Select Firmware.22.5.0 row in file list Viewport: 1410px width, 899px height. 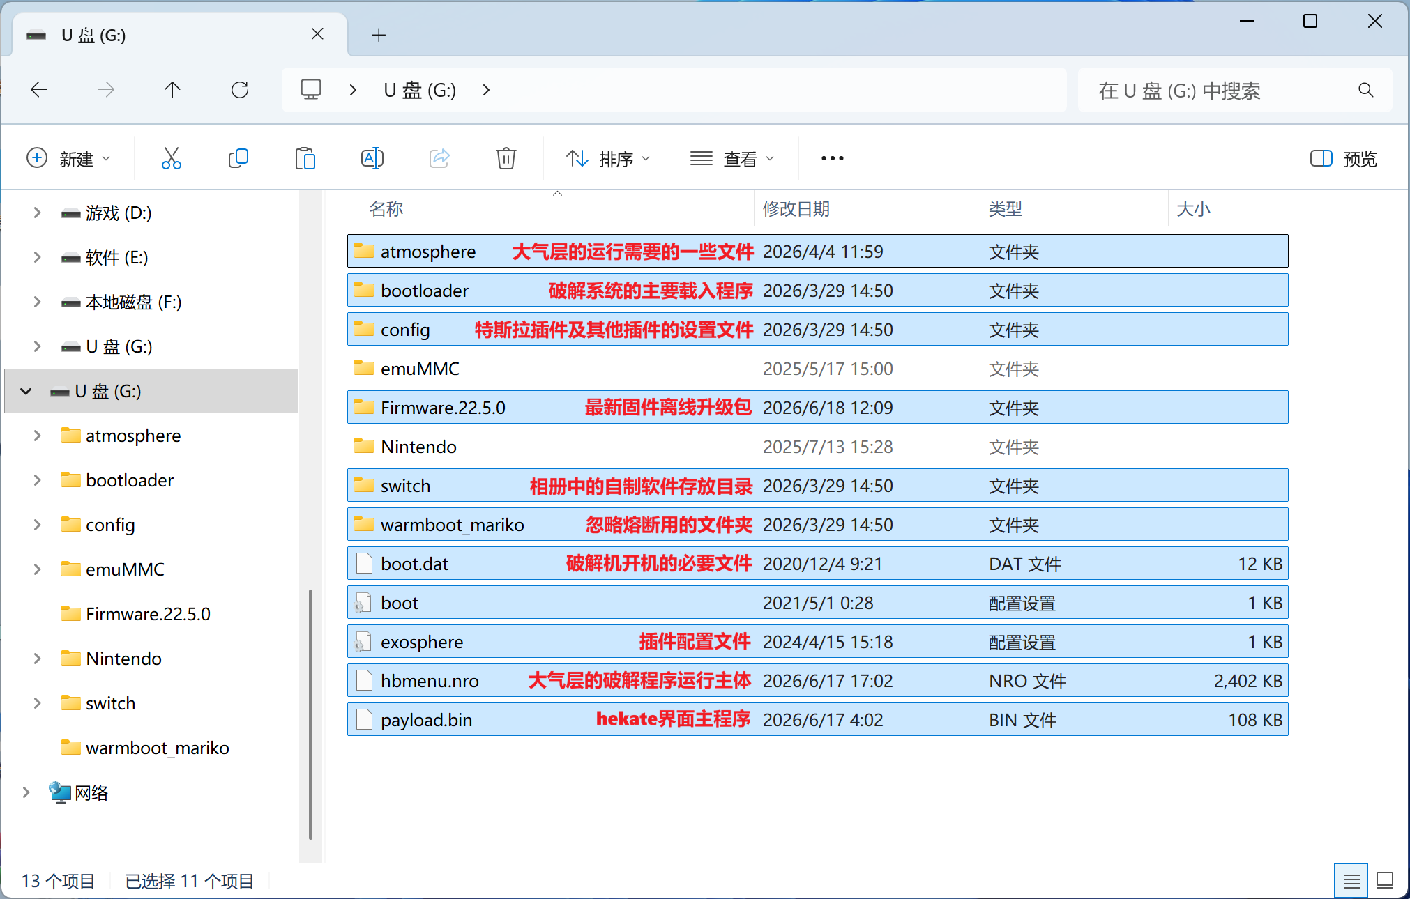817,407
